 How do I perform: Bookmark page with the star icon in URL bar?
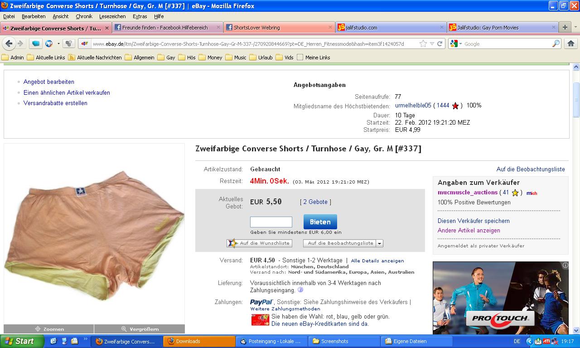point(423,43)
